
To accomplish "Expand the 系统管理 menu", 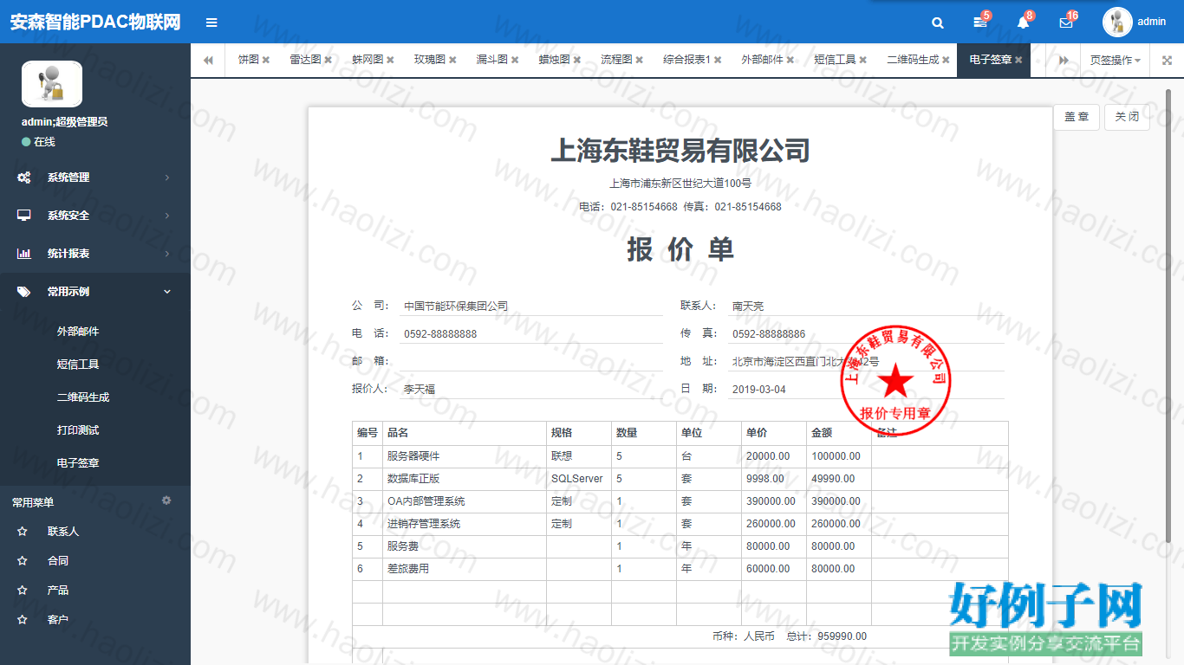I will pyautogui.click(x=95, y=178).
